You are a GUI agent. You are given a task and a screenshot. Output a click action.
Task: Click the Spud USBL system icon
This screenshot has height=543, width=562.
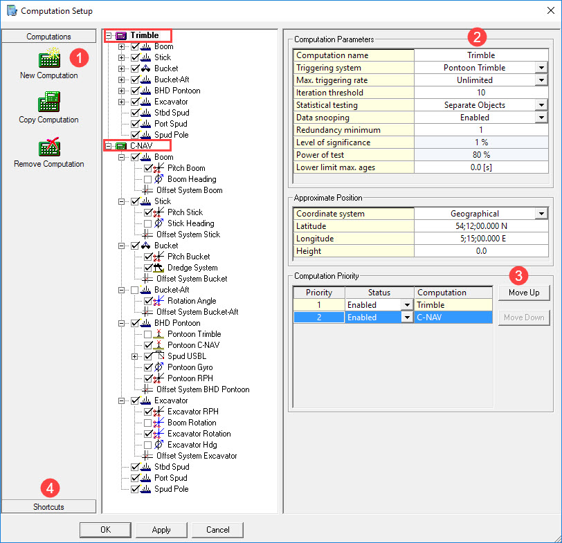(x=158, y=356)
